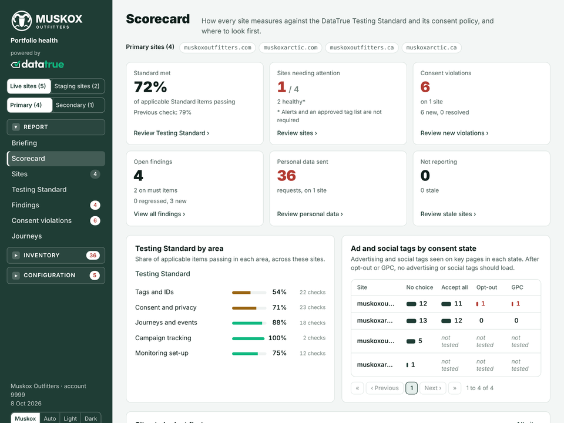Click the first muskoxarctic.com chip
Image resolution: width=564 pixels, height=423 pixels.
coord(291,48)
